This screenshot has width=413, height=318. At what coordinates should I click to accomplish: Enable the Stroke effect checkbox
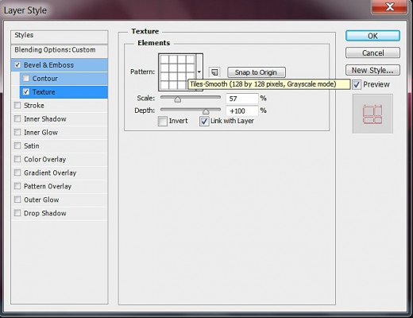[x=17, y=106]
